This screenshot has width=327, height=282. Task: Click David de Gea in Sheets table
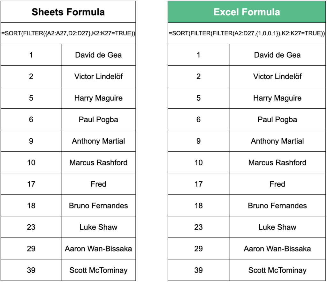pyautogui.click(x=98, y=55)
